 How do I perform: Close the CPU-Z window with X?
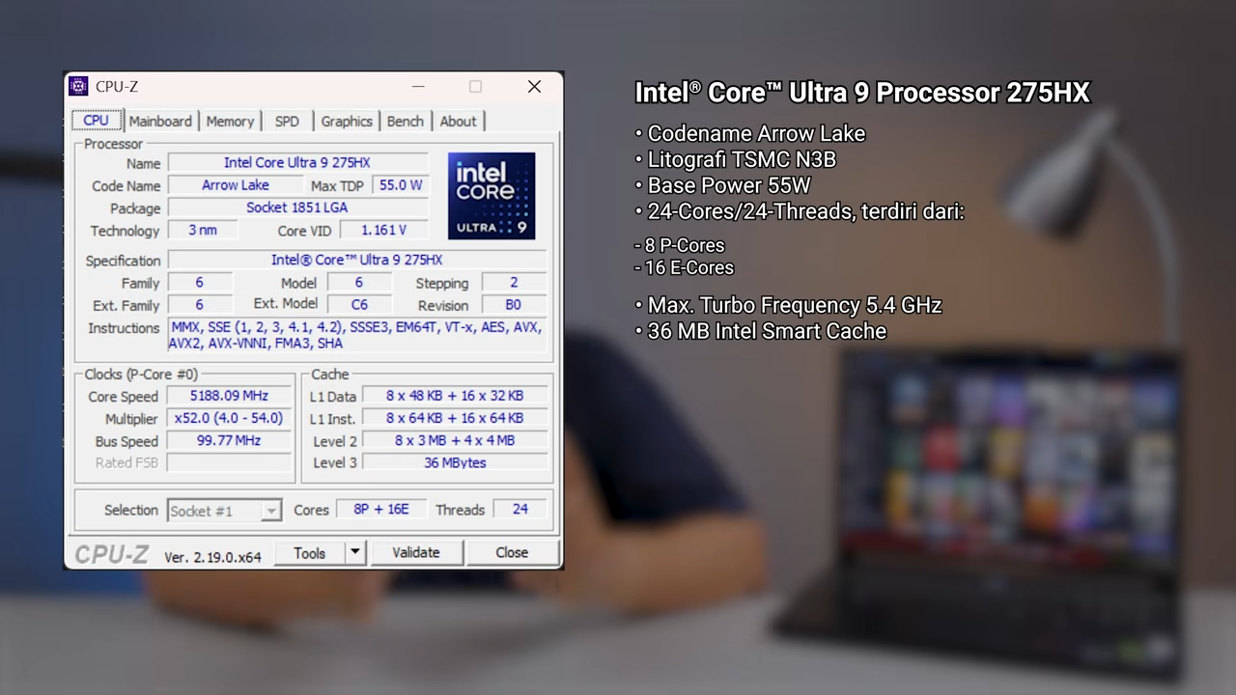[534, 87]
